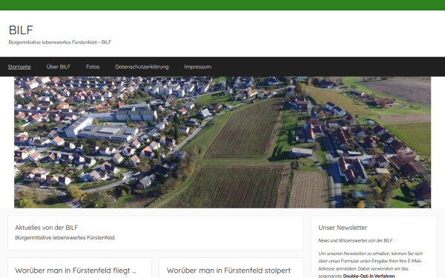Click the 'Bürgerinitiative lebenswertes Fürstenfeld' subtitle under Aktuelles
This screenshot has width=445, height=278.
65,238
